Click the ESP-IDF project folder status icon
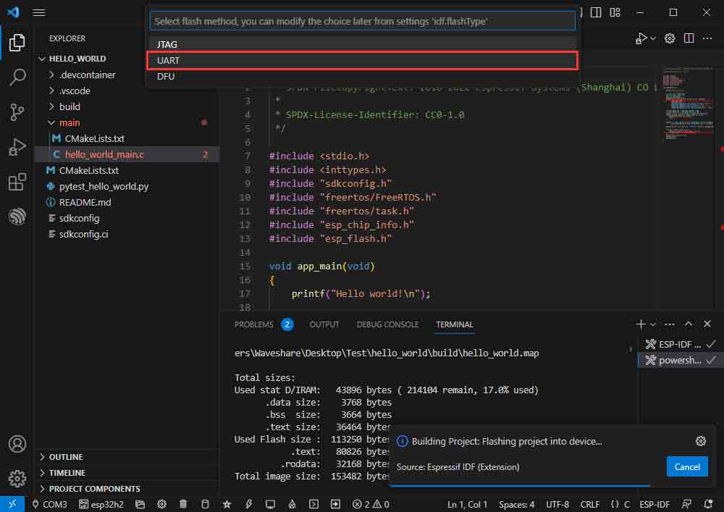The width and height of the screenshot is (724, 512). (x=140, y=504)
